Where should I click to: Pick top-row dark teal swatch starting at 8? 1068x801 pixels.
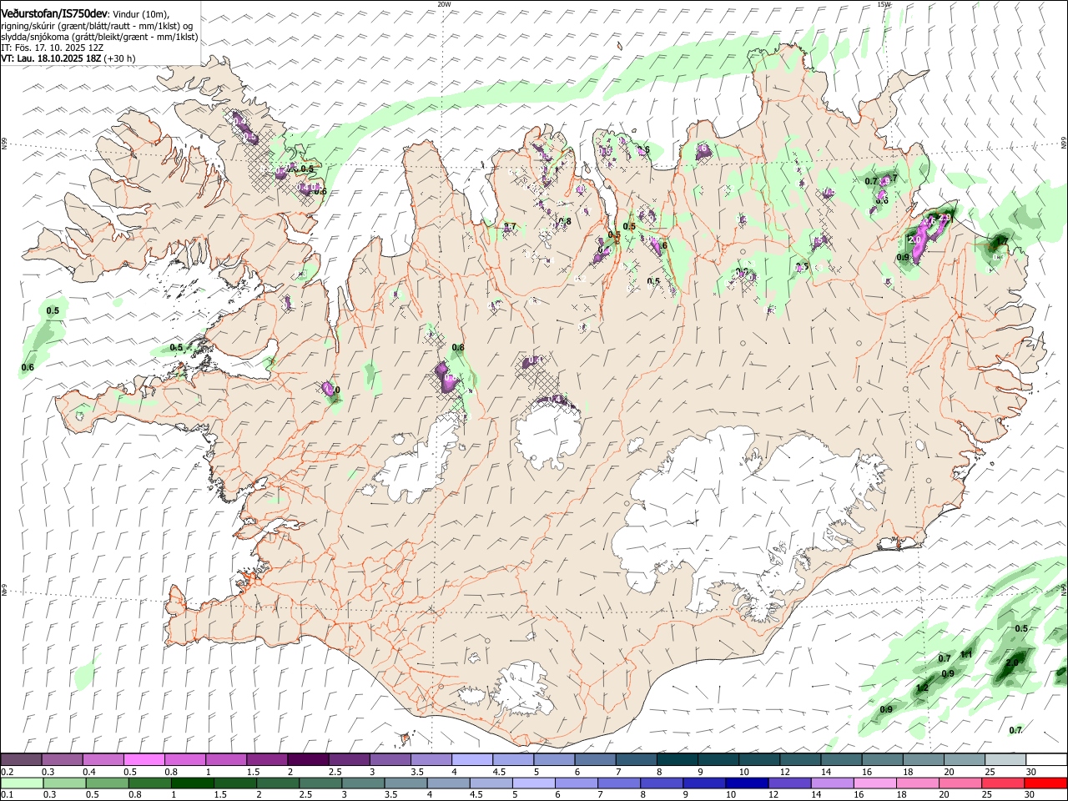click(677, 759)
